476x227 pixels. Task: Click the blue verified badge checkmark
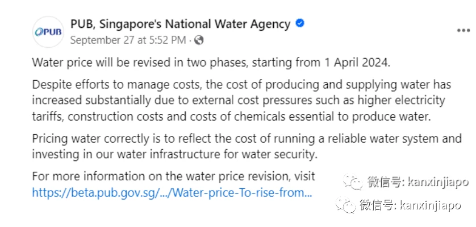300,23
